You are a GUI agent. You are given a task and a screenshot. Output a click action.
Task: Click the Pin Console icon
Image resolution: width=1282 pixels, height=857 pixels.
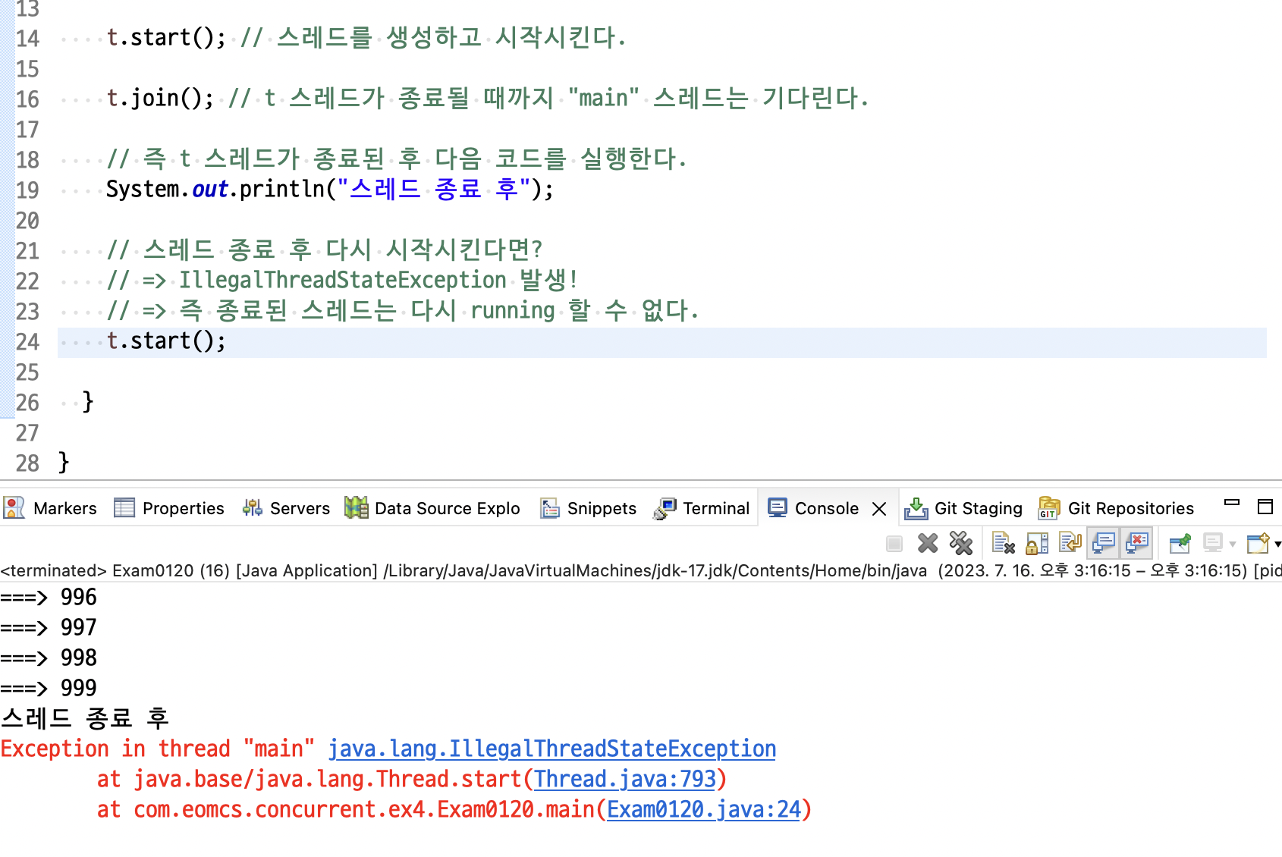[x=1180, y=543]
